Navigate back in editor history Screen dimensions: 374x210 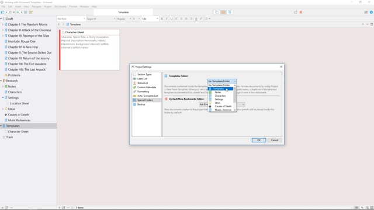tap(59, 24)
